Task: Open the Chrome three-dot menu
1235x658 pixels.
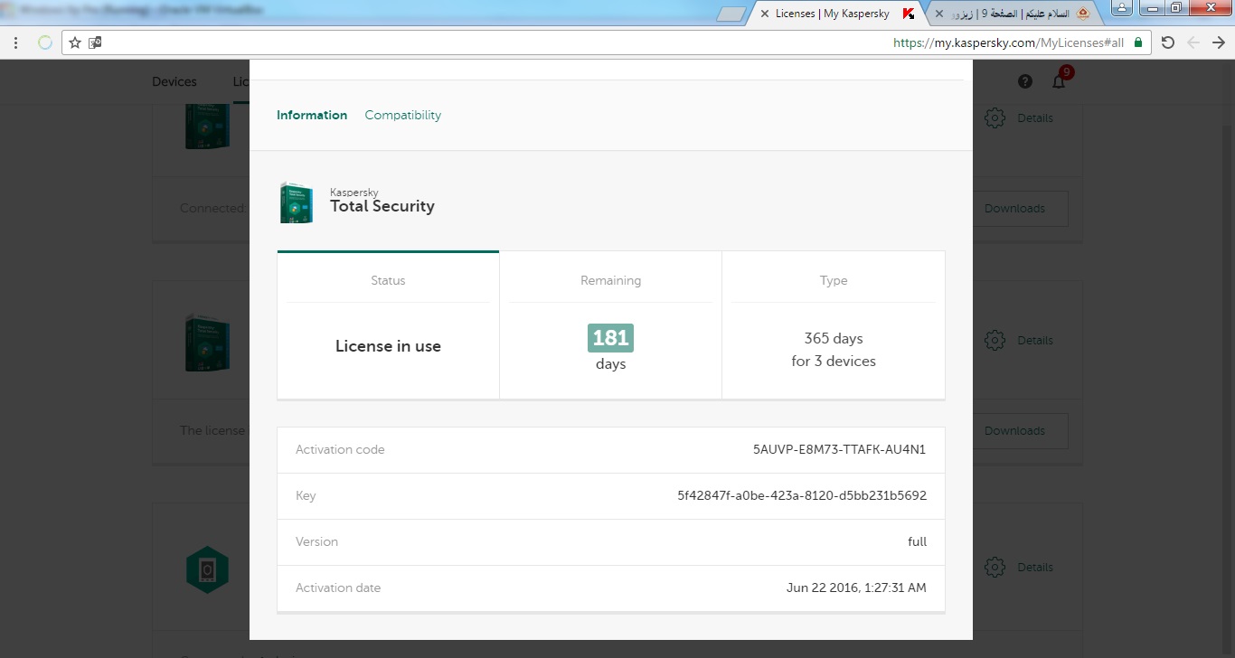Action: (x=15, y=42)
